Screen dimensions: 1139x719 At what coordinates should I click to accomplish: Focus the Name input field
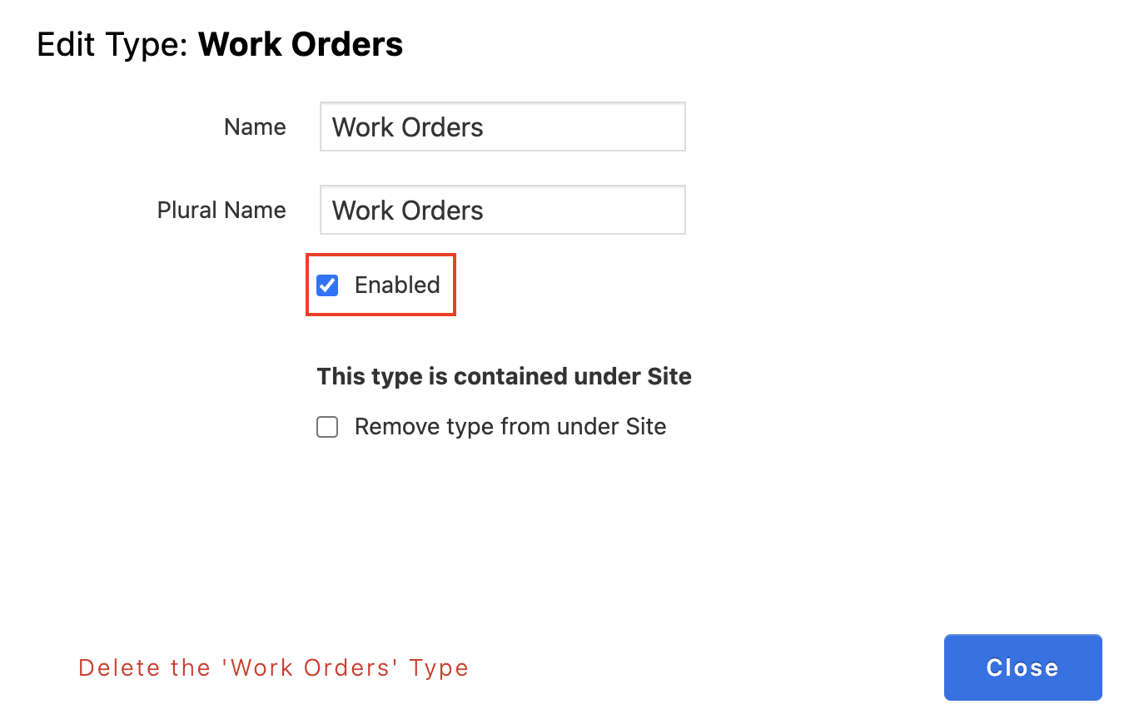[503, 126]
